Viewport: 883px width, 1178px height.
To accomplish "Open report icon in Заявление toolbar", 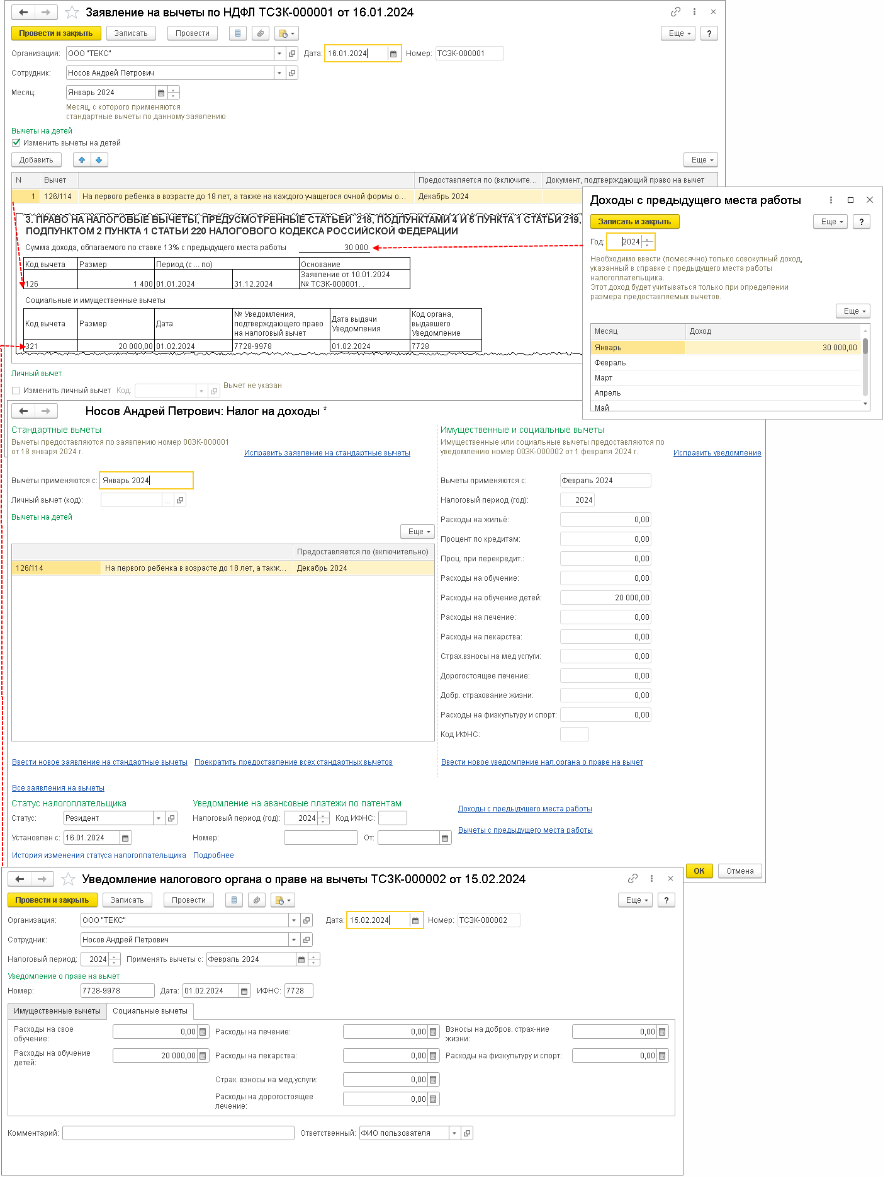I will pyautogui.click(x=237, y=33).
